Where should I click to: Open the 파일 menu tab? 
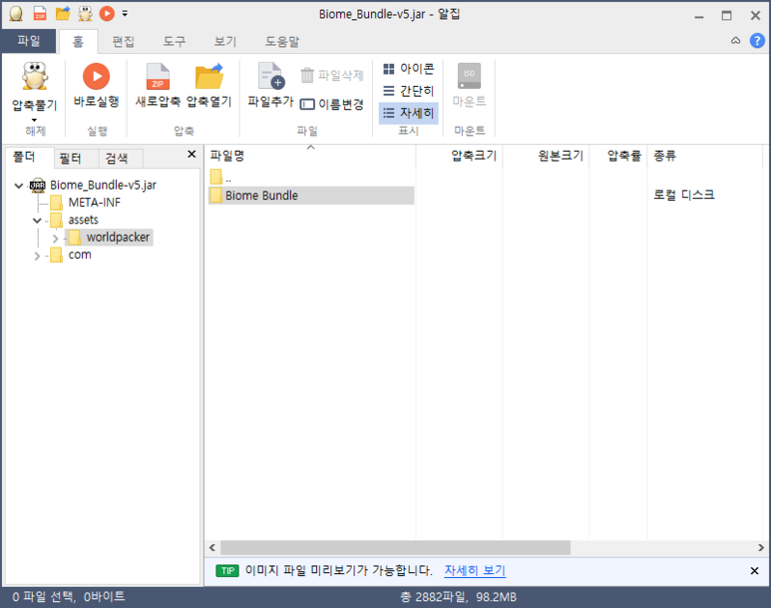coord(29,41)
